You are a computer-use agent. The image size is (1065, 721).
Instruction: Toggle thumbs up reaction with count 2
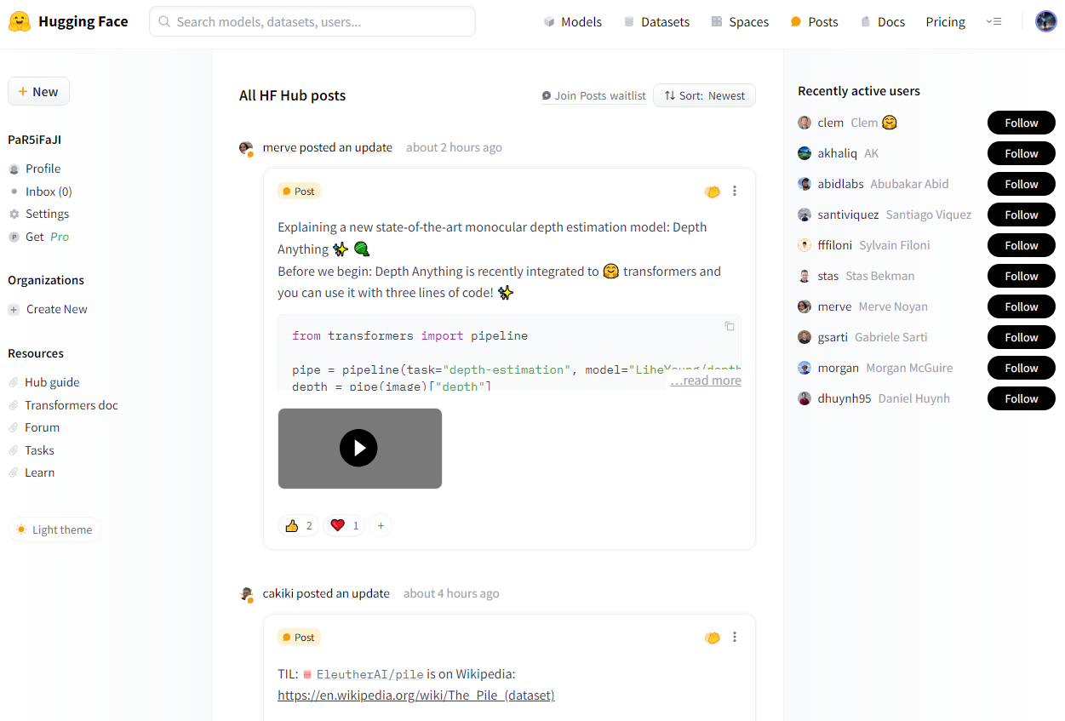click(299, 526)
